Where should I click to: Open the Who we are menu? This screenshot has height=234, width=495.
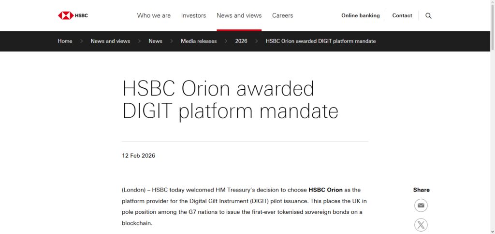click(154, 15)
